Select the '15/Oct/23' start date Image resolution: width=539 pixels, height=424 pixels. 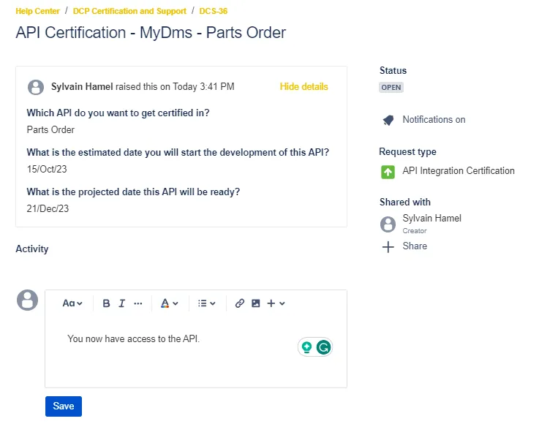(47, 169)
